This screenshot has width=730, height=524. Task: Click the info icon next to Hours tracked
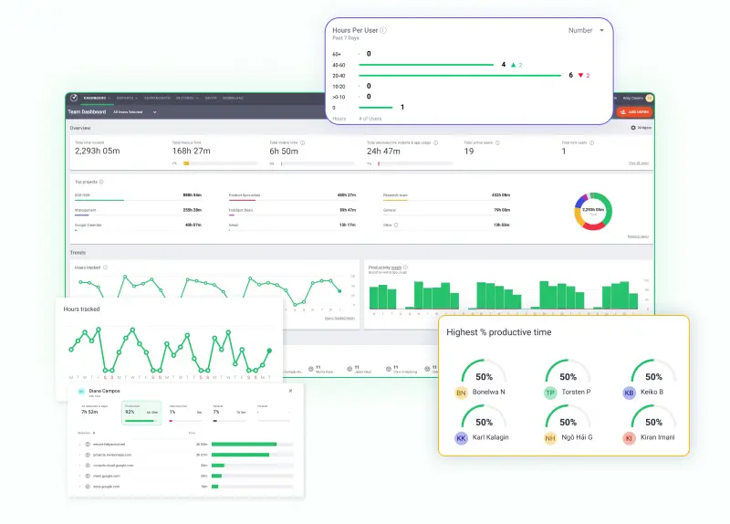coord(105,267)
